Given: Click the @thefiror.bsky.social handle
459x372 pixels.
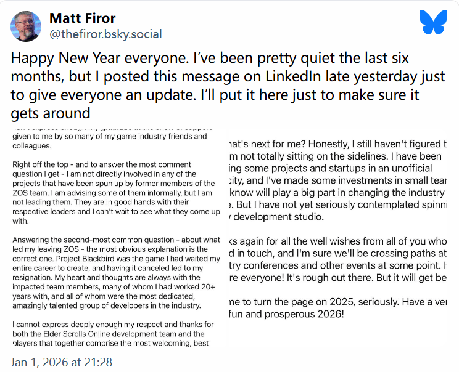Looking at the screenshot, I should click(107, 34).
